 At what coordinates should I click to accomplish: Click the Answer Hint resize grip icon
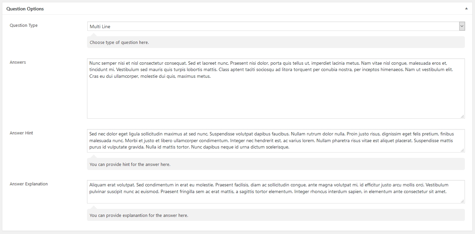pyautogui.click(x=462, y=150)
